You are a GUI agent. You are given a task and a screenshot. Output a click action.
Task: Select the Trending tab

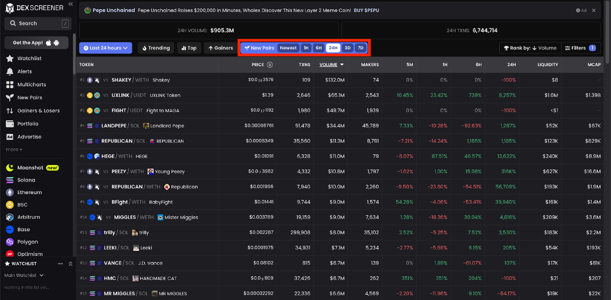click(x=156, y=48)
